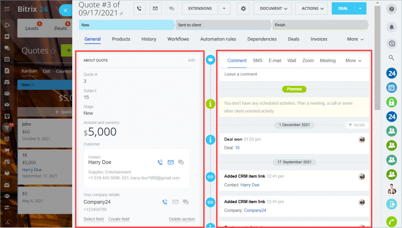Screen dimensions: 402x228
Task: Email Harry Doe using envelope icon
Action: [171, 162]
